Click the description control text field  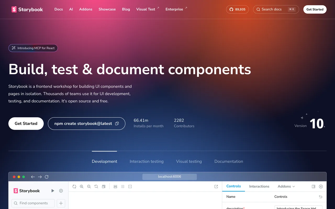tap(298, 207)
